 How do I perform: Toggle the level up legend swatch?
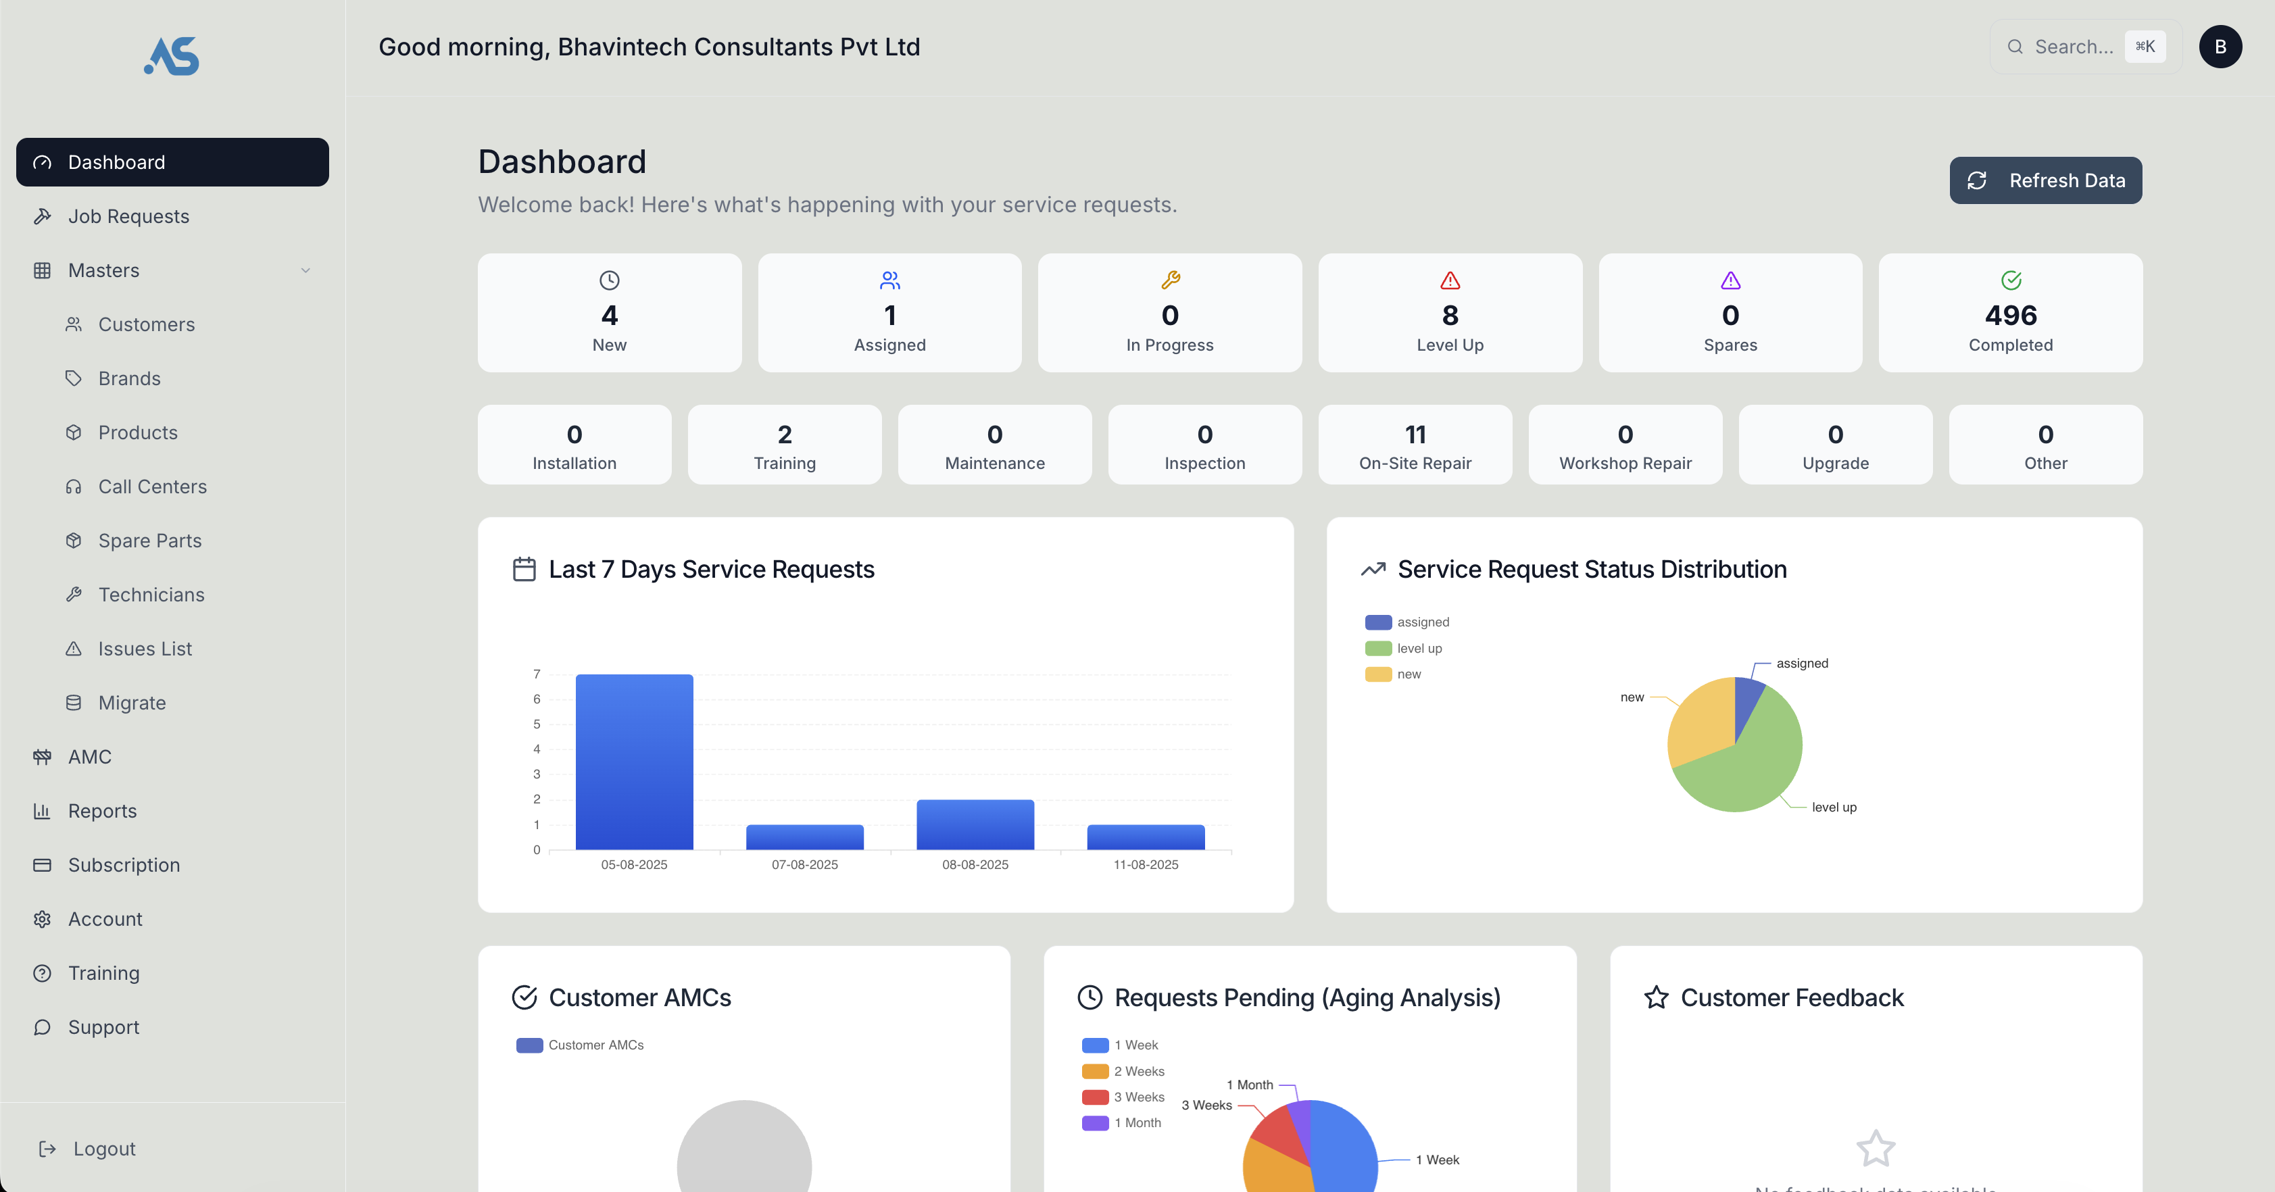(x=1377, y=648)
